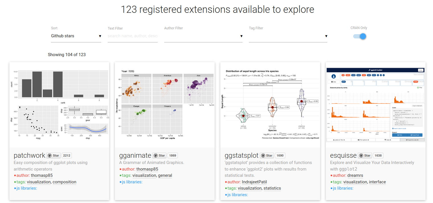This screenshot has height=203, width=433.
Task: Expand the Tag Filter dropdown
Action: coord(288,36)
